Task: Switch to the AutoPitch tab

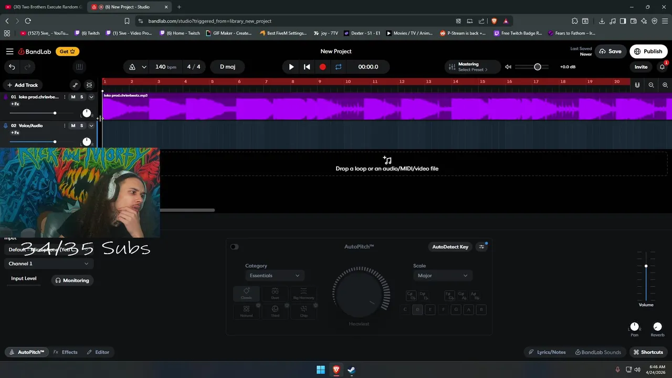Action: point(27,352)
